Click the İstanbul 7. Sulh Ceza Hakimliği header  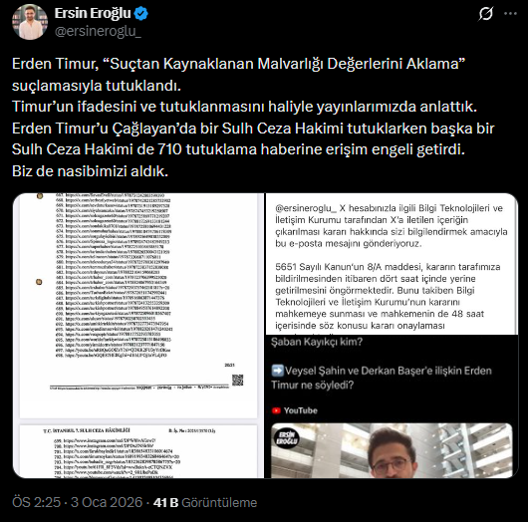(x=87, y=430)
